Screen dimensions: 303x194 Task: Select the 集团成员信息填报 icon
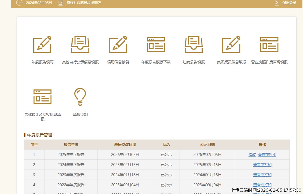tap(231, 44)
